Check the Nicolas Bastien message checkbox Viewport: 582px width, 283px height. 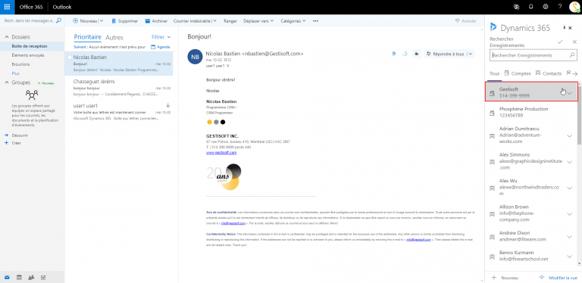coord(70,58)
